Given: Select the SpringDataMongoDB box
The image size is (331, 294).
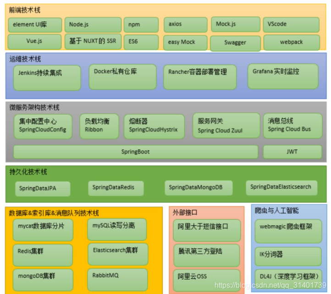Looking at the screenshot, I should [199, 188].
